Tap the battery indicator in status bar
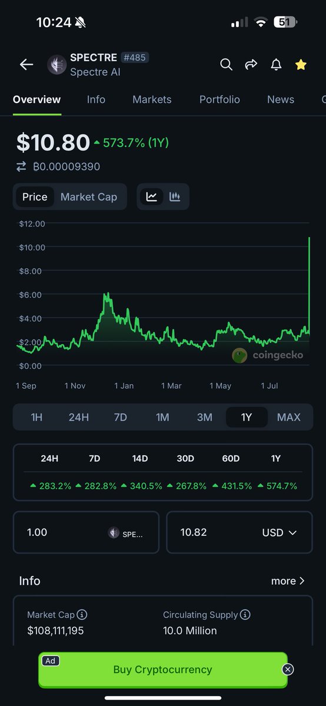This screenshot has height=706, width=326. 286,22
